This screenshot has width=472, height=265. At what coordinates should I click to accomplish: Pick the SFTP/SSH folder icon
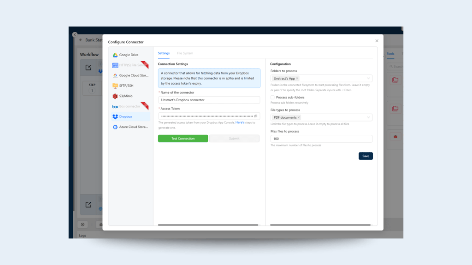click(115, 86)
